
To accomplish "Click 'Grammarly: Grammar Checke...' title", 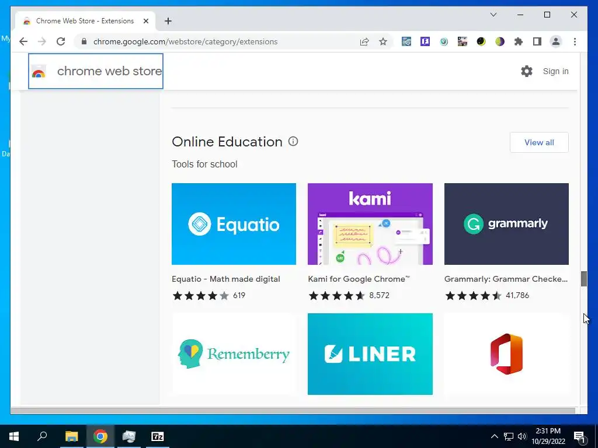I will pos(506,279).
